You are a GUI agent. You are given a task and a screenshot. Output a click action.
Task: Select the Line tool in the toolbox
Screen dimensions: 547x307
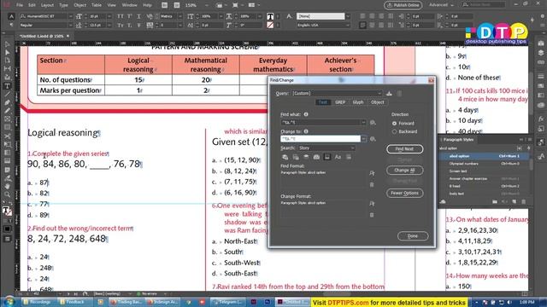point(8,95)
